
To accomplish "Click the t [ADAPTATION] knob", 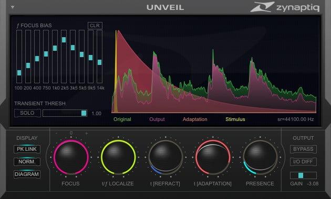I will pos(213,157).
